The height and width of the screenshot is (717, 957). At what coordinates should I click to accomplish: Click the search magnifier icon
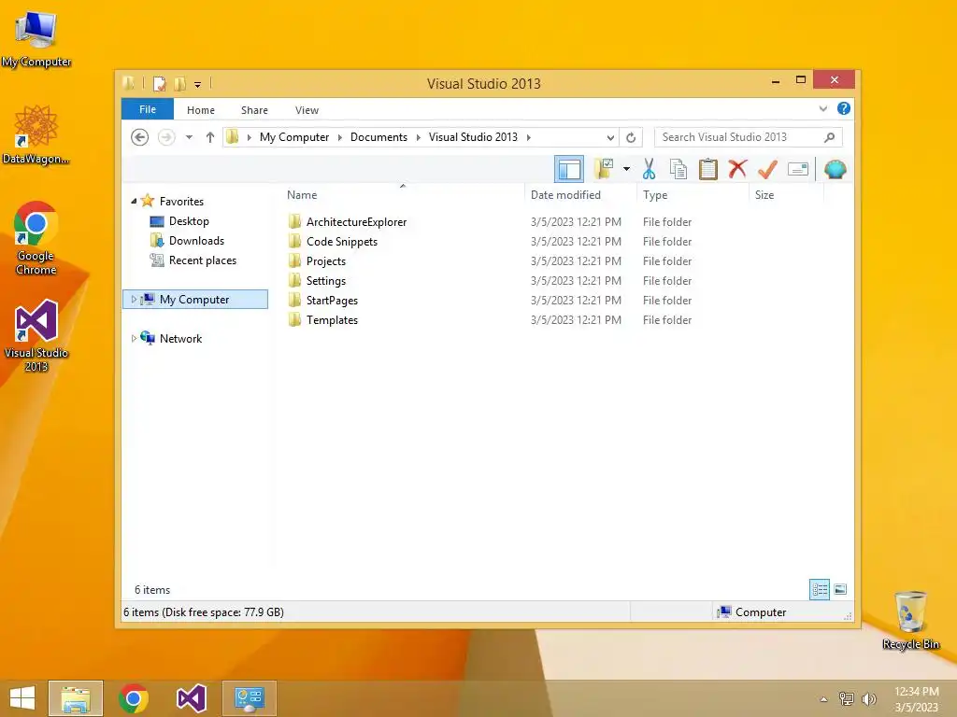829,137
